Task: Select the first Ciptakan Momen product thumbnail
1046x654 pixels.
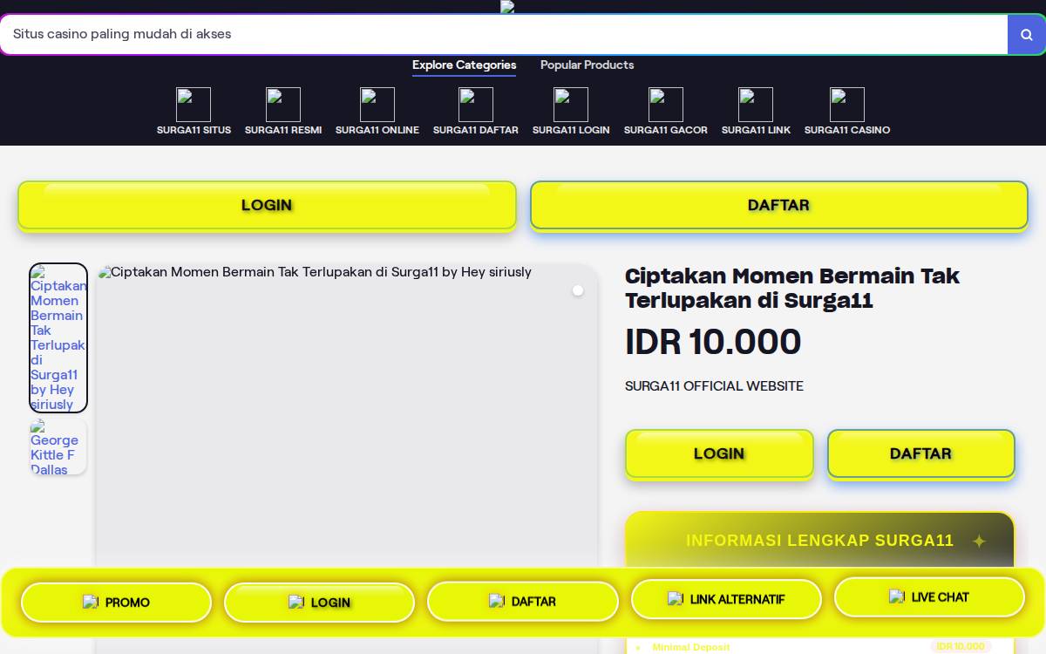Action: pyautogui.click(x=58, y=337)
